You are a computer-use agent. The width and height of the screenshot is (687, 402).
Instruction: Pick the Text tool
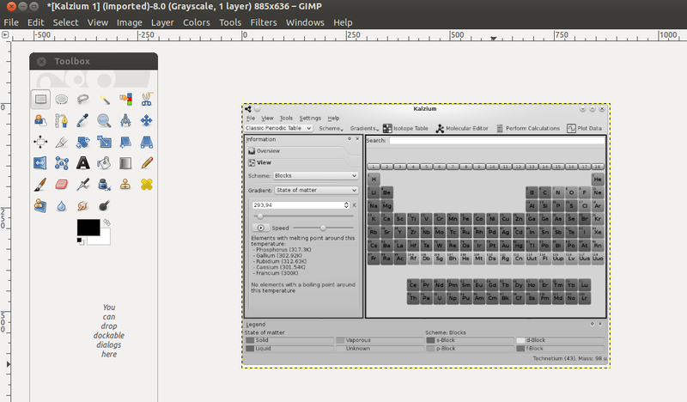point(82,163)
